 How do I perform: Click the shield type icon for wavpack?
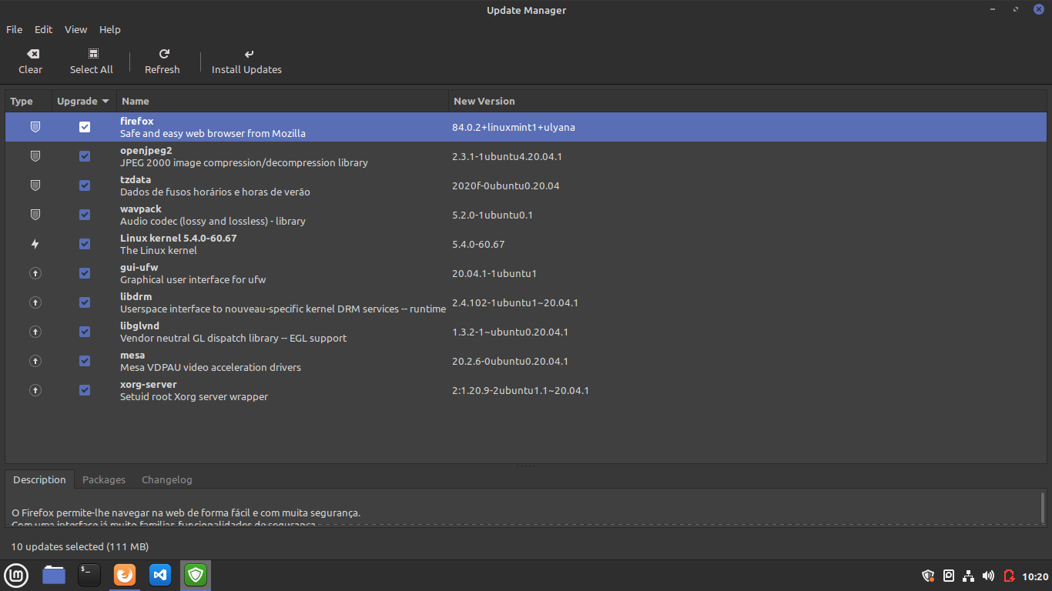coord(35,215)
